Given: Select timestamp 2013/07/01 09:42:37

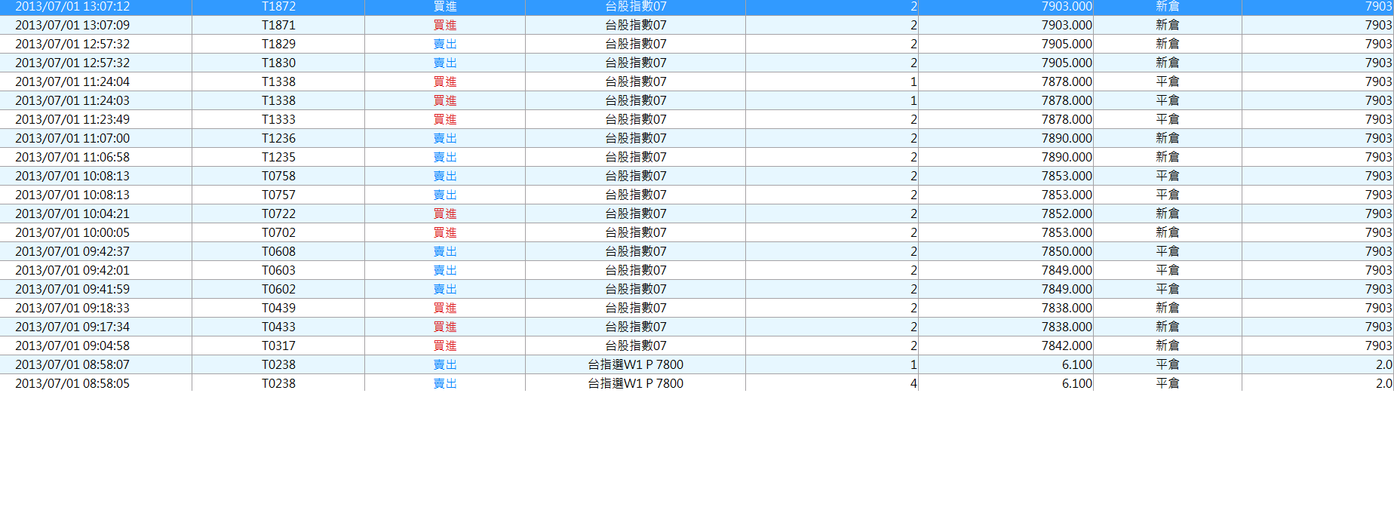Looking at the screenshot, I should tap(72, 251).
